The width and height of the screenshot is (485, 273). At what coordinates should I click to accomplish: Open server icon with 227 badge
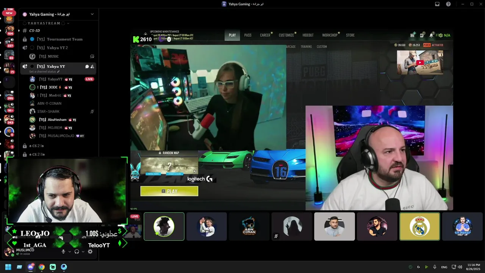pos(9,42)
